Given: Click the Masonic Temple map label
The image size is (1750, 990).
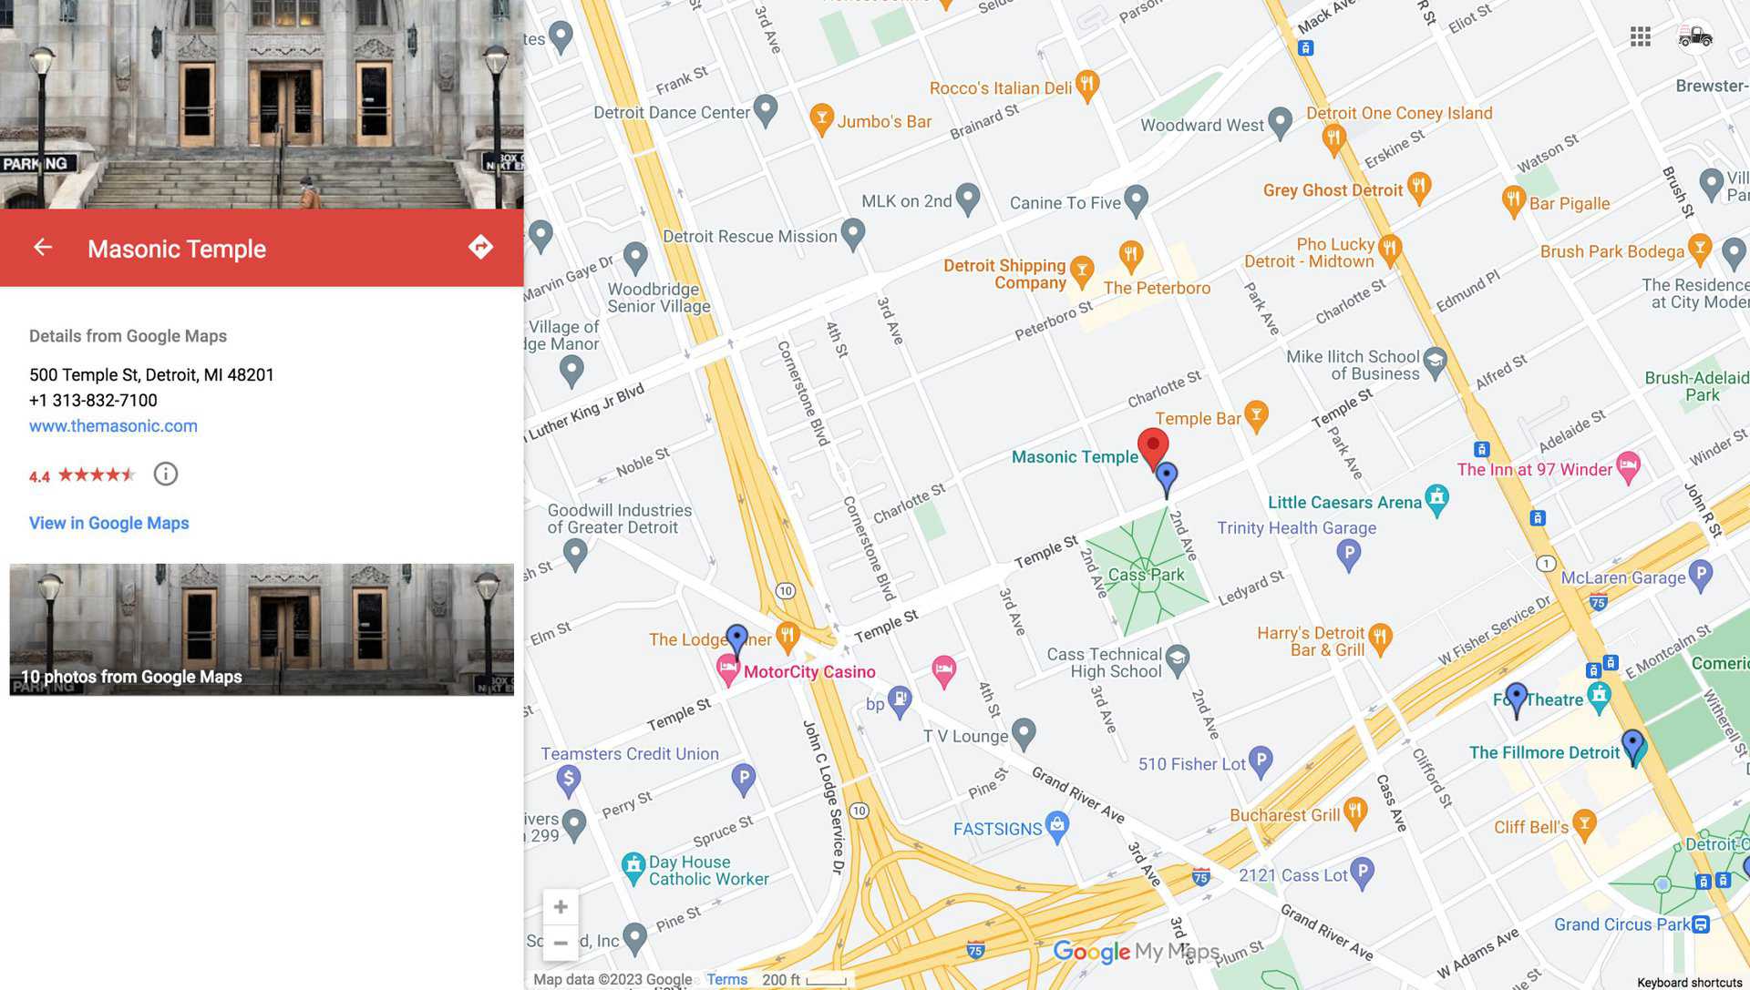Looking at the screenshot, I should tap(1075, 456).
